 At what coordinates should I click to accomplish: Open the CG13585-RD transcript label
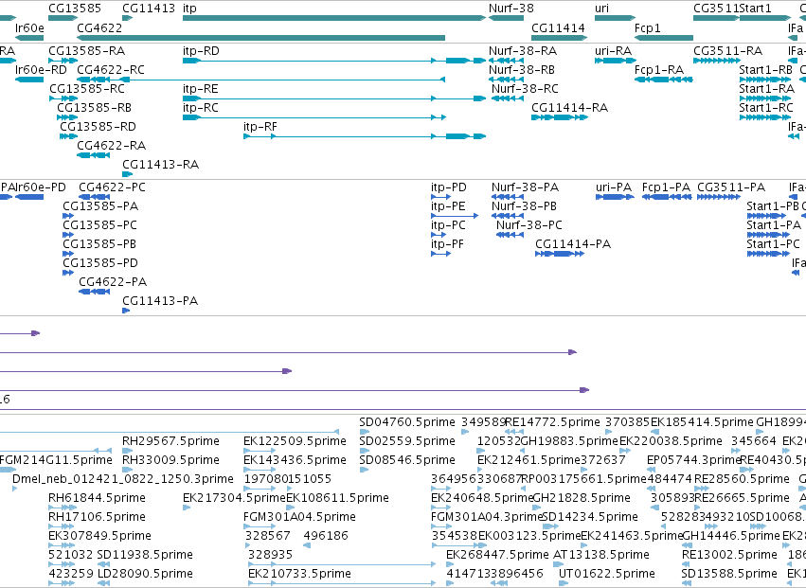[x=99, y=127]
